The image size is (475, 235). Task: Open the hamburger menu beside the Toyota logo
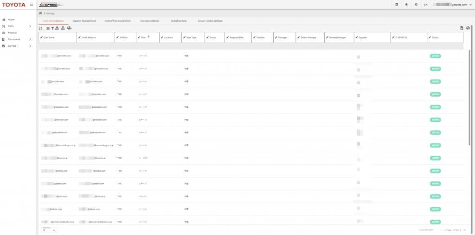point(32,4)
